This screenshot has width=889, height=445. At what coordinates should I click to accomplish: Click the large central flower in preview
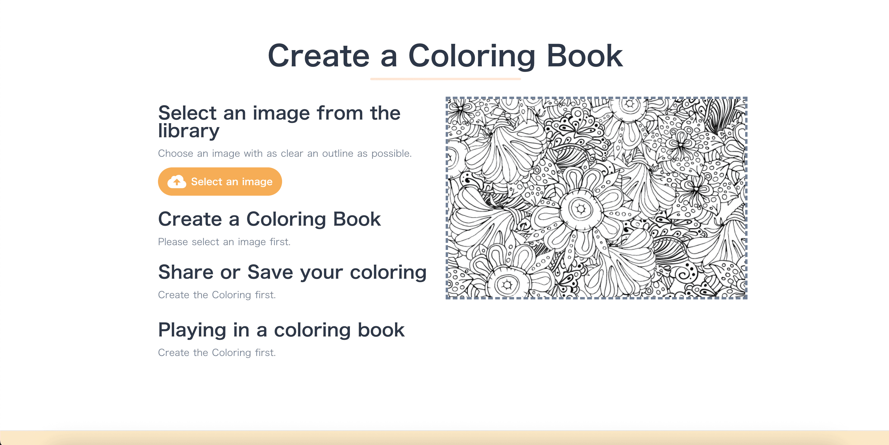point(581,209)
